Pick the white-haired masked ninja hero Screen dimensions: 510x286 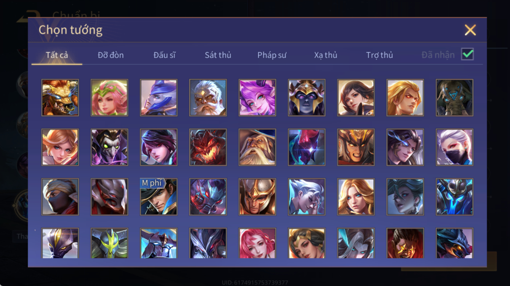pyautogui.click(x=454, y=147)
